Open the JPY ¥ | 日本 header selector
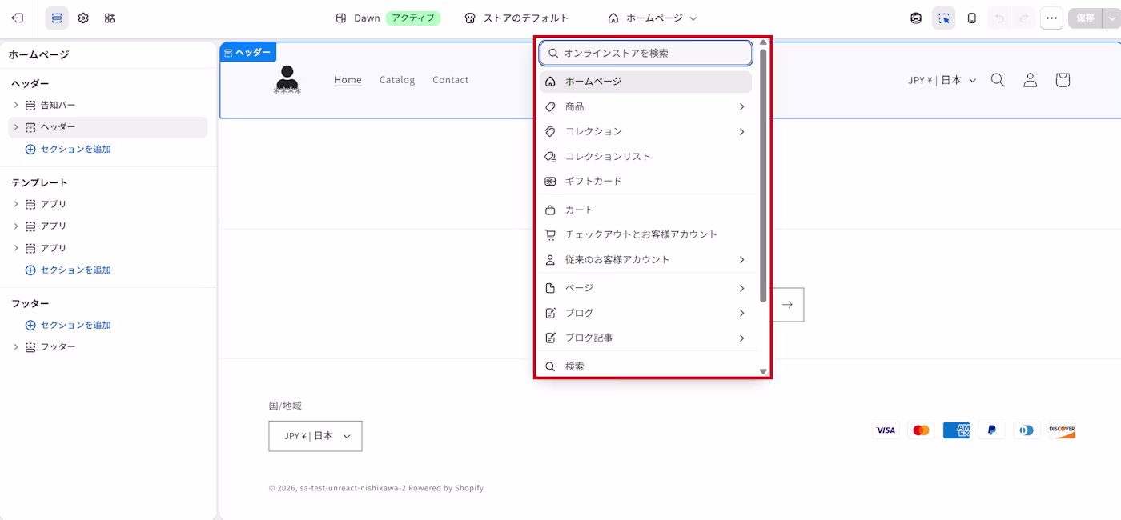 942,80
